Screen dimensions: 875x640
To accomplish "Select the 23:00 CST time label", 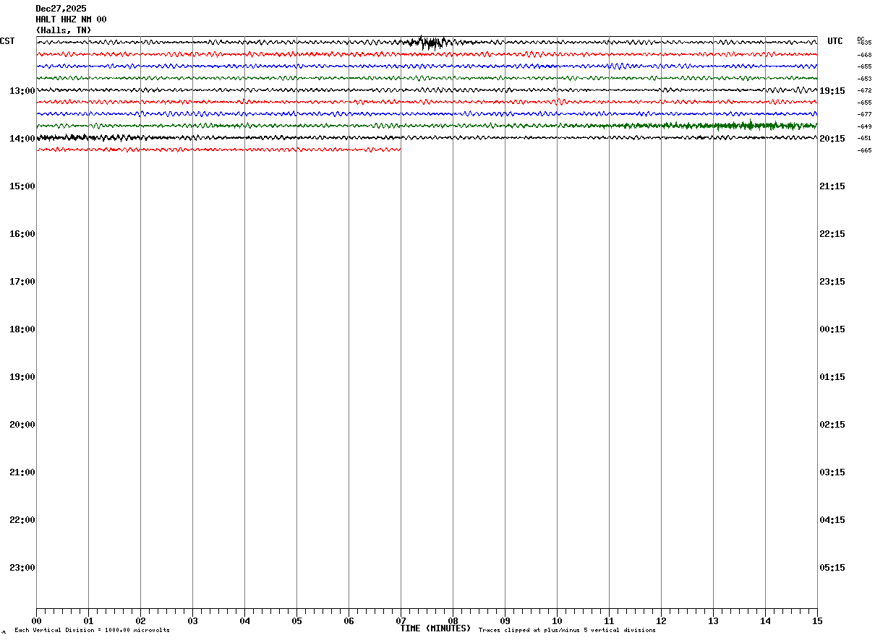I will [x=22, y=568].
